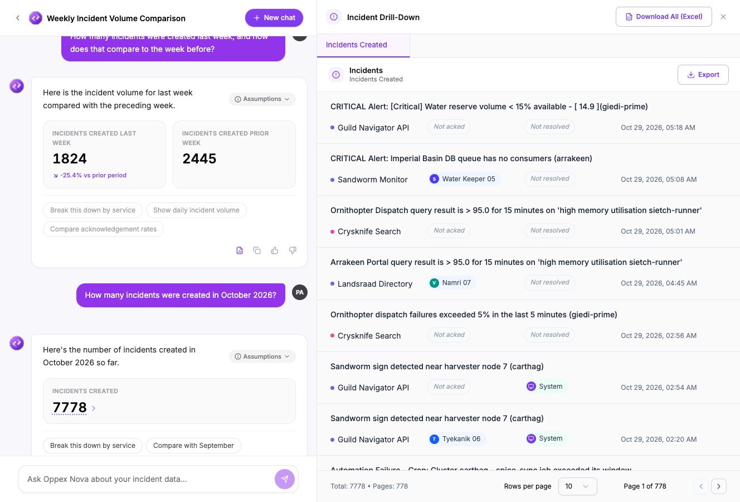Click System badge on the 02:54 AM incident

[545, 387]
